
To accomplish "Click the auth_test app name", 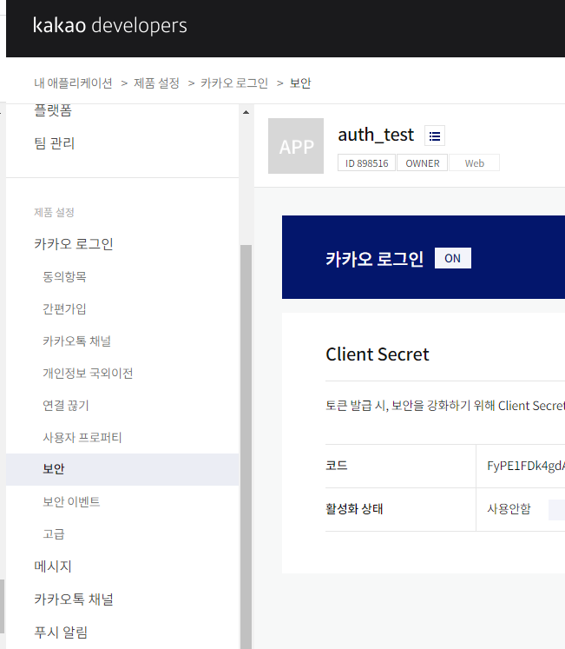I will (376, 135).
